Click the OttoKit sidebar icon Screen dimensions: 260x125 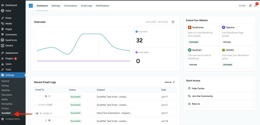pyautogui.click(x=3, y=46)
